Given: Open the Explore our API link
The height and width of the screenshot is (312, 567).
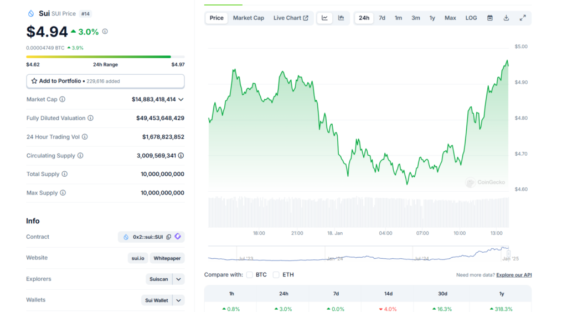Looking at the screenshot, I should pyautogui.click(x=514, y=275).
